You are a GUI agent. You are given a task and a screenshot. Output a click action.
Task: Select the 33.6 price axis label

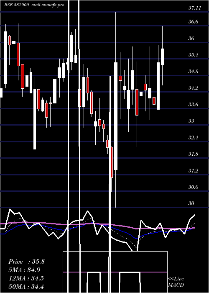(193, 104)
